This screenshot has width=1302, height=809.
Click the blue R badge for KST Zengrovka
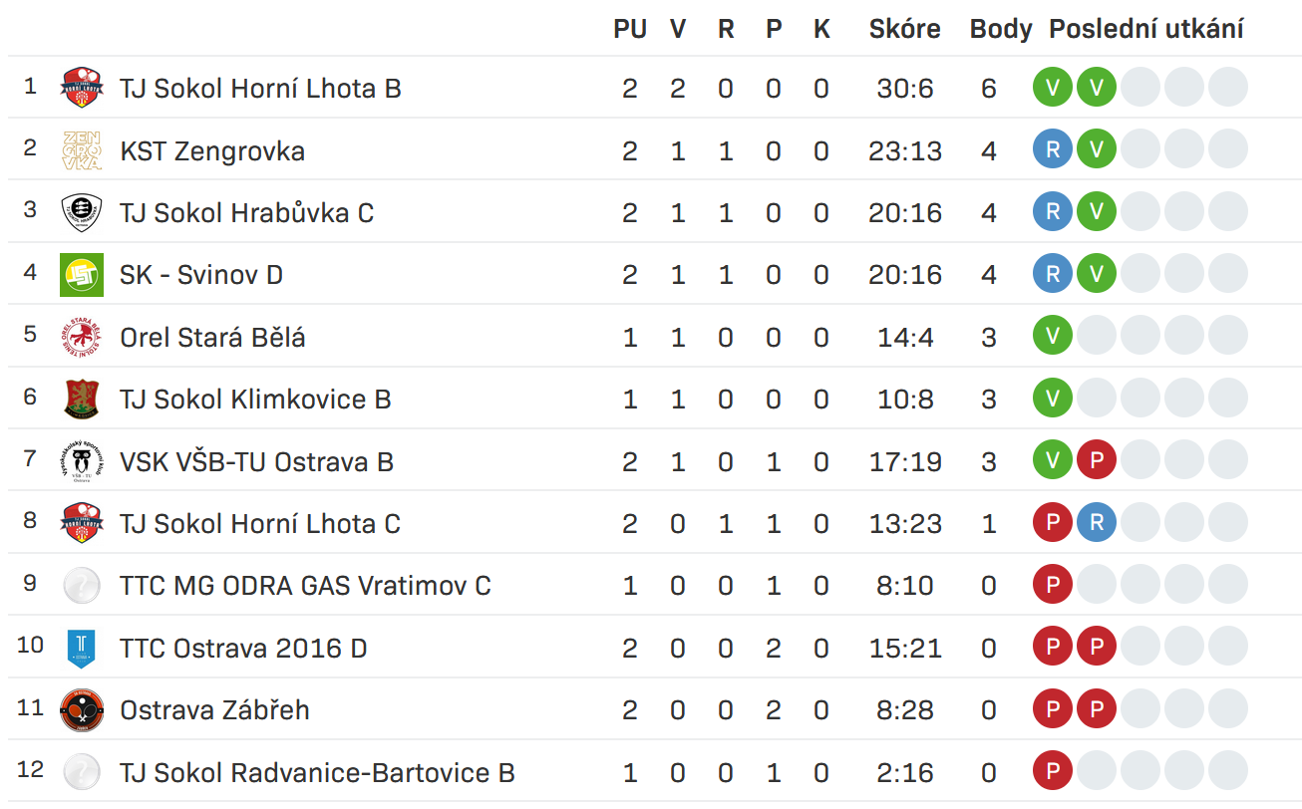click(1053, 150)
